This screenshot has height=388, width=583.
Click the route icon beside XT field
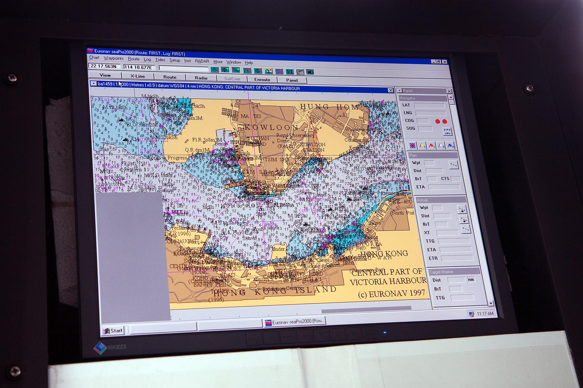466,229
